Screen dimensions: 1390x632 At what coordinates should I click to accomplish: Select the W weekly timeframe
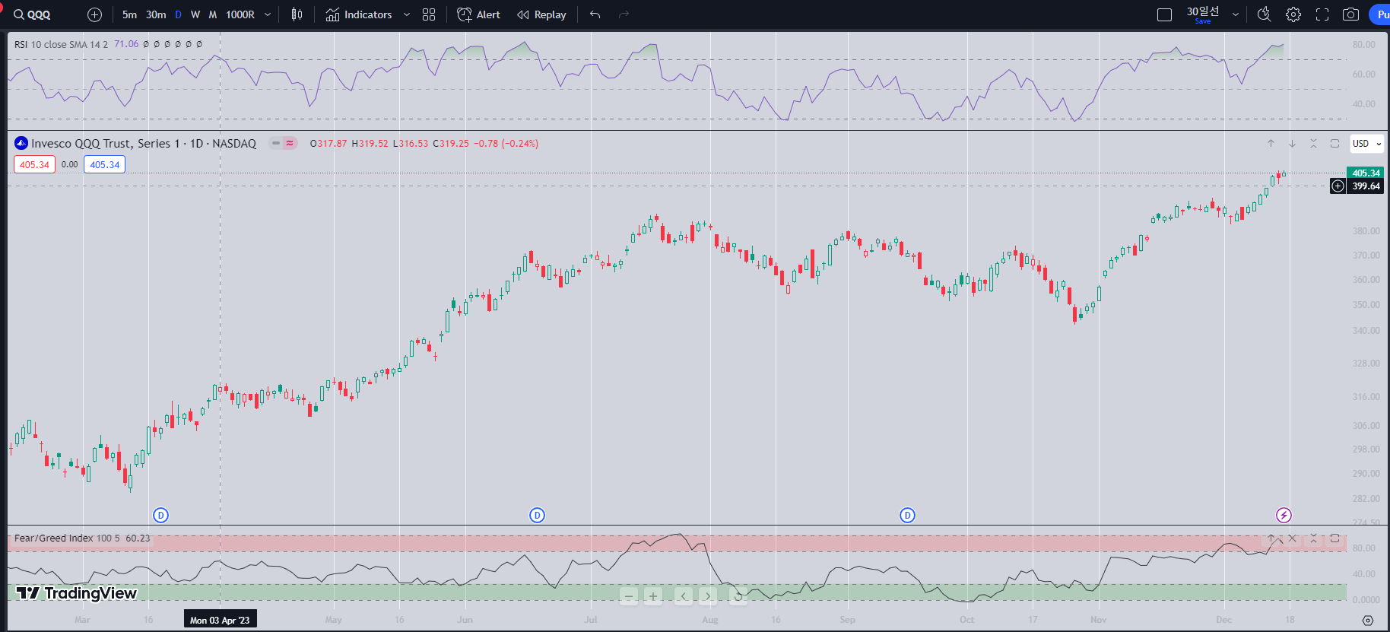[195, 14]
